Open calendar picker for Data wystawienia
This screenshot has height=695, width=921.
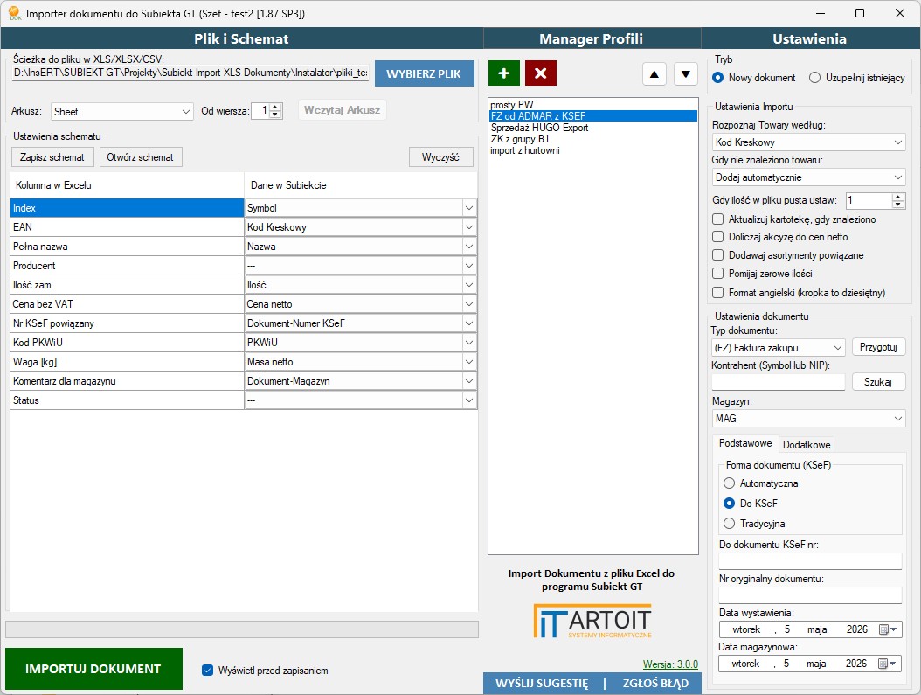point(888,629)
